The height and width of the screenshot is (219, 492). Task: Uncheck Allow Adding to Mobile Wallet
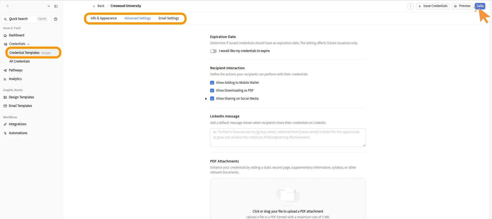coord(212,83)
